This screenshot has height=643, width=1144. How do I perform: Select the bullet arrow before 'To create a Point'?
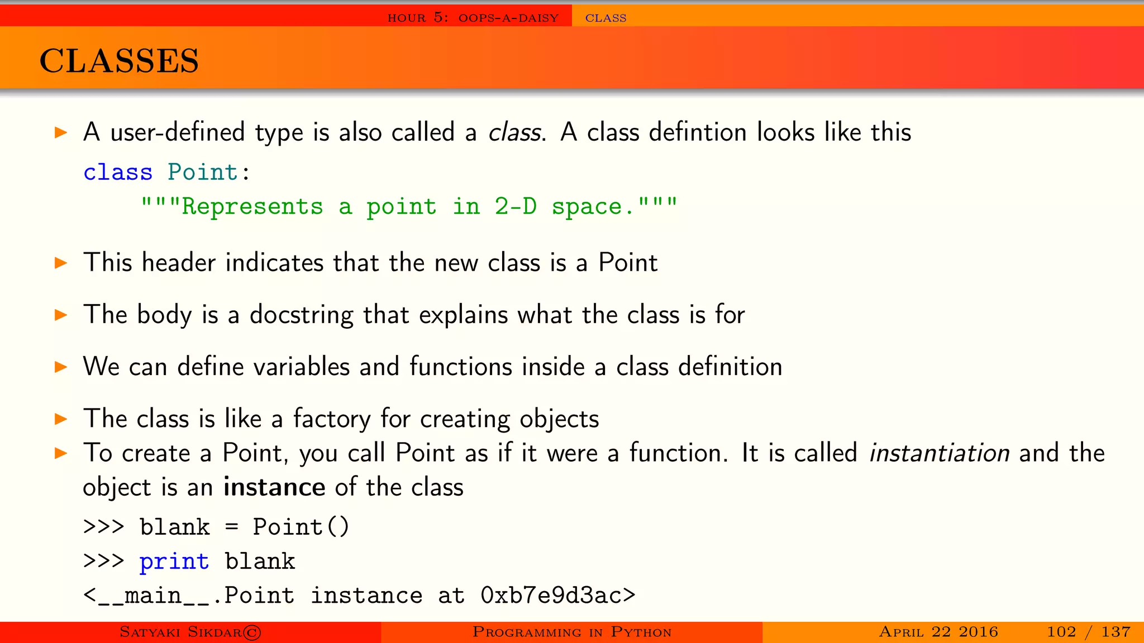pyautogui.click(x=61, y=453)
